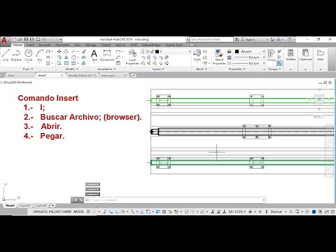Image resolution: width=336 pixels, height=252 pixels.
Task: Select the Line drawing tool
Action: 6,55
